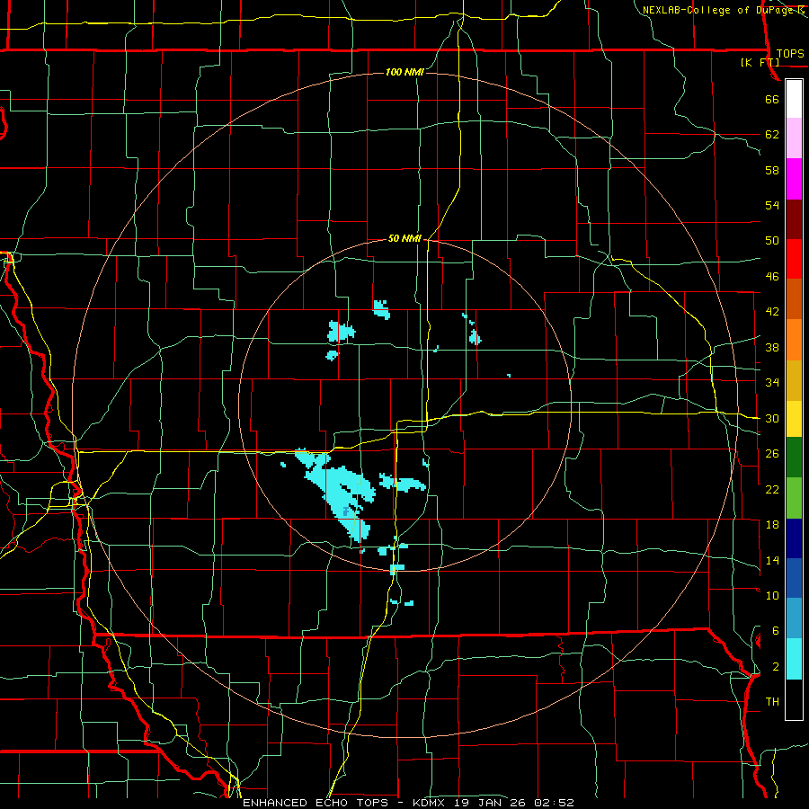
Task: Click the "46" scale value
Action: pyautogui.click(x=772, y=277)
